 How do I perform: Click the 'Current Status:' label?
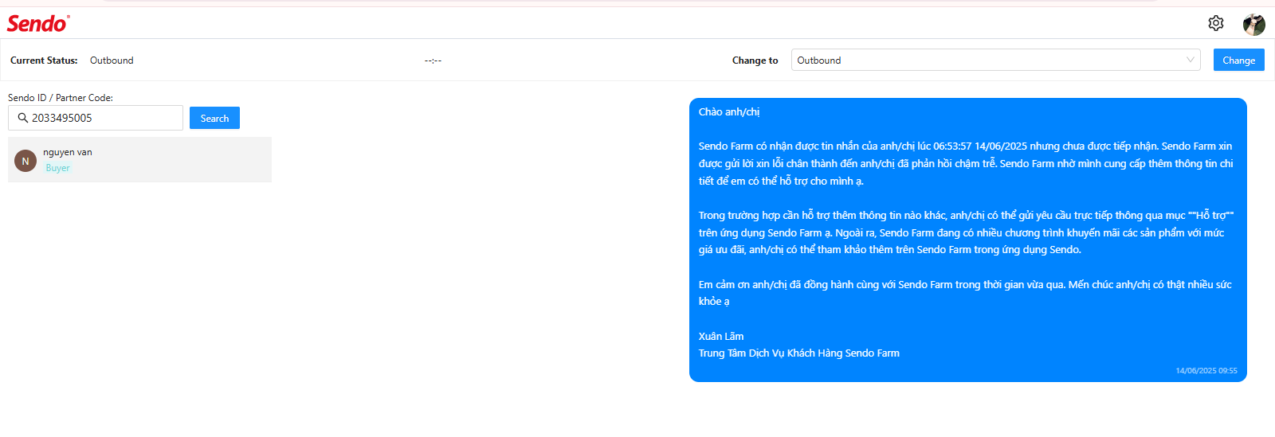pos(44,60)
